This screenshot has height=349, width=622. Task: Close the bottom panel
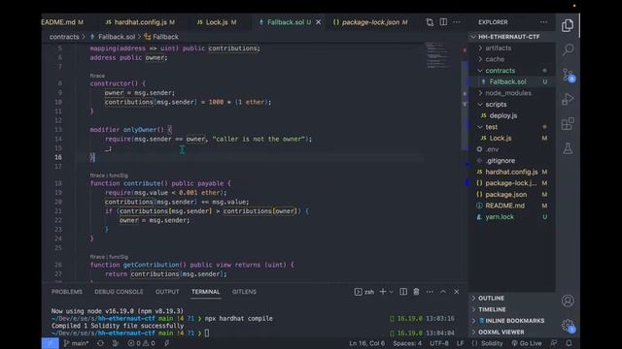[x=457, y=292]
